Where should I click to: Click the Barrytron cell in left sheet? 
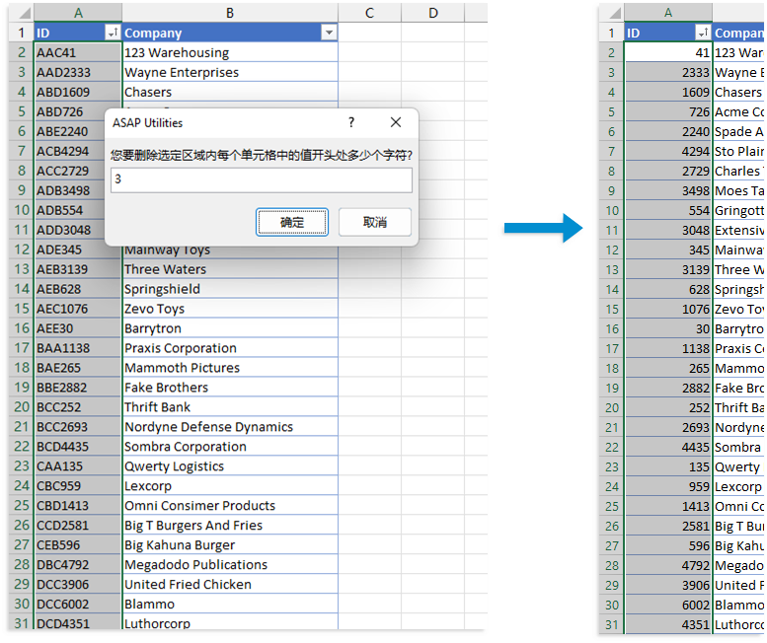click(x=230, y=328)
